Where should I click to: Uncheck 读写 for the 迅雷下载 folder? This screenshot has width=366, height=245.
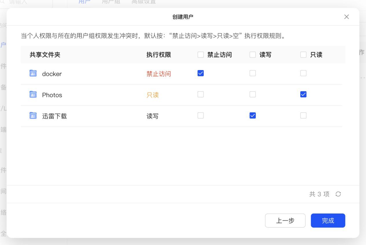pyautogui.click(x=253, y=116)
